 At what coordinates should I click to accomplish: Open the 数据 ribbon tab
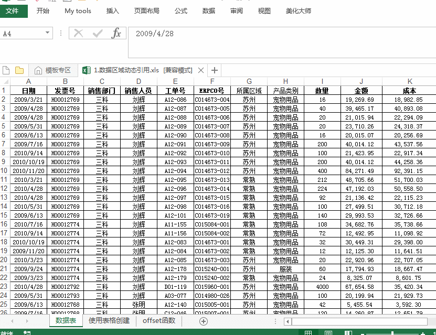click(x=209, y=11)
